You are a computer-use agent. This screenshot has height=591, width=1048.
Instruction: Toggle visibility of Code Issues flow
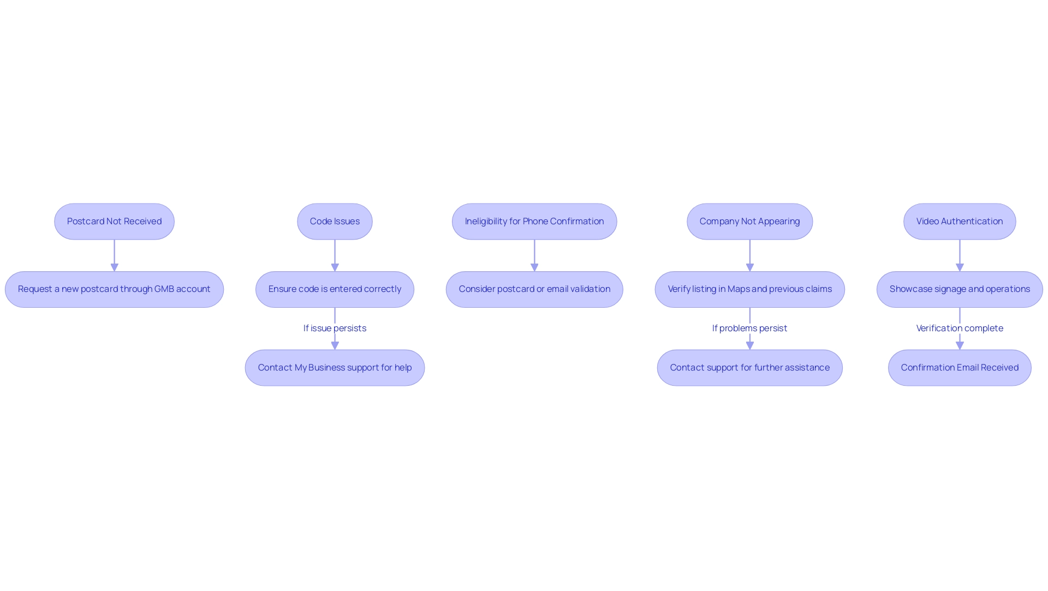pyautogui.click(x=334, y=221)
